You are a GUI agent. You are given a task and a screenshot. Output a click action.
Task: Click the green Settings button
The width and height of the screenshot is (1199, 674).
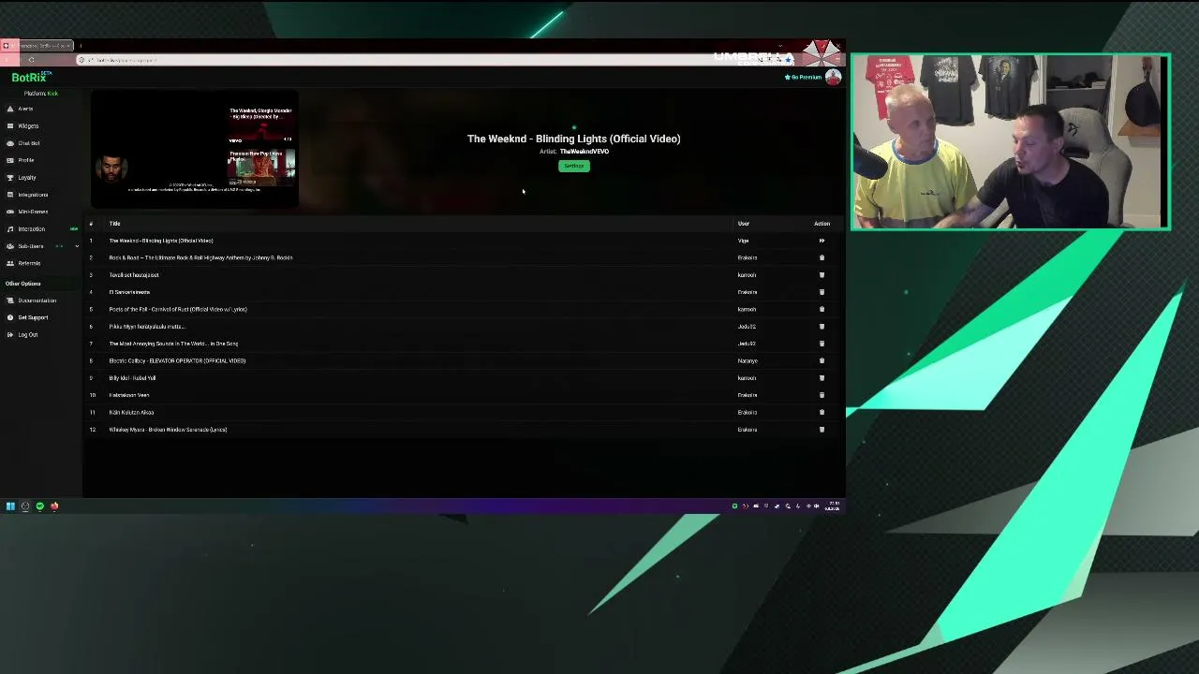tap(574, 166)
